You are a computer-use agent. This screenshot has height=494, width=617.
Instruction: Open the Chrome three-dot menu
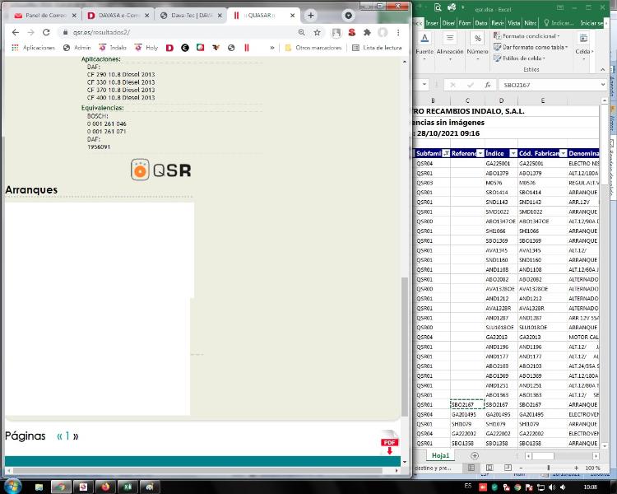click(398, 32)
